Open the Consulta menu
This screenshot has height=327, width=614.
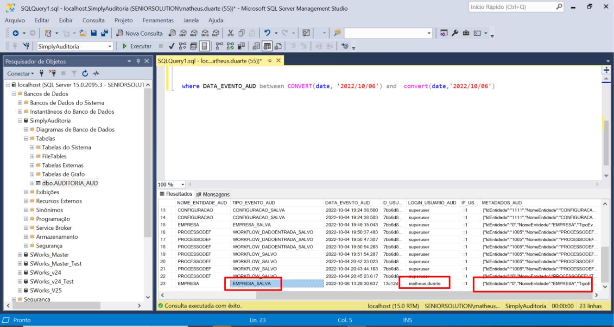coord(93,20)
